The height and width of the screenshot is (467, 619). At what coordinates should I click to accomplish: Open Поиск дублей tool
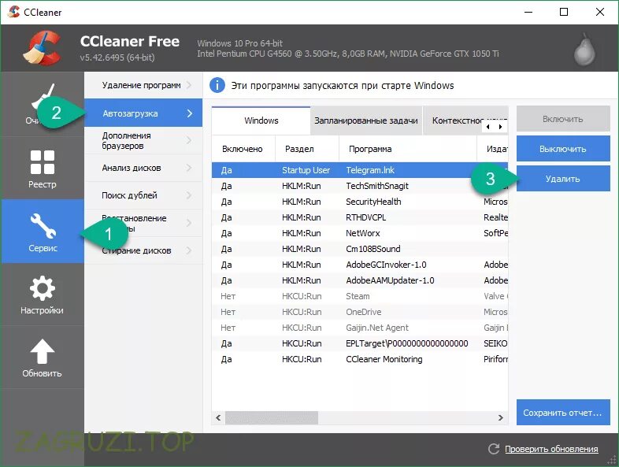click(143, 195)
